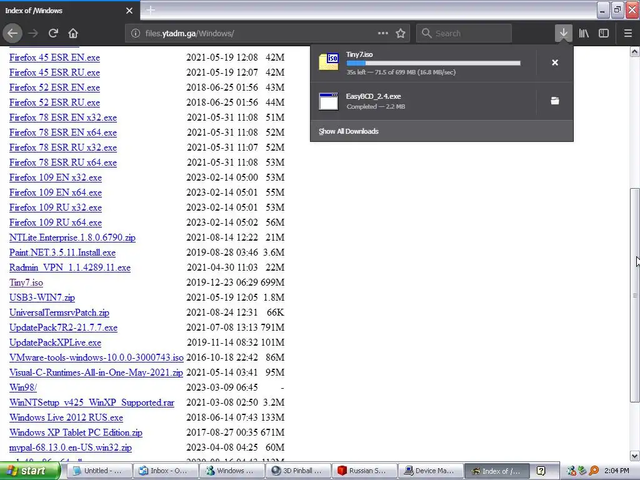Viewport: 640px width, 480px height.
Task: Open the Library icon in the toolbar
Action: point(584,33)
